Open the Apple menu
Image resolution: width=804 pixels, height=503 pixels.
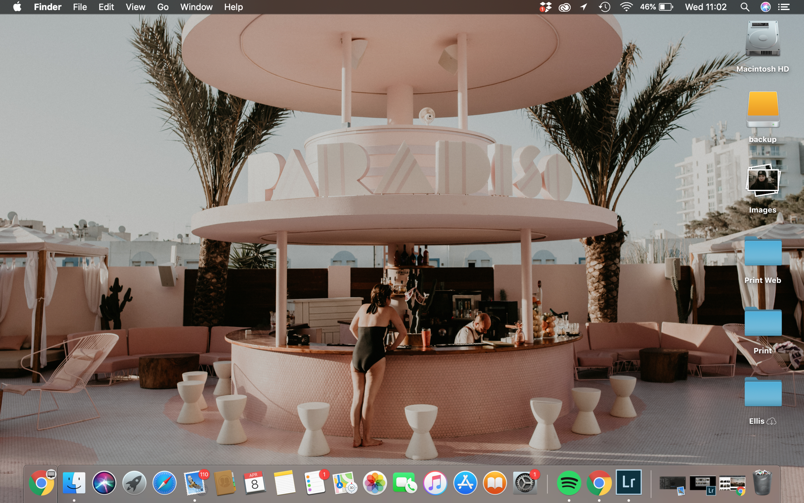tap(17, 7)
